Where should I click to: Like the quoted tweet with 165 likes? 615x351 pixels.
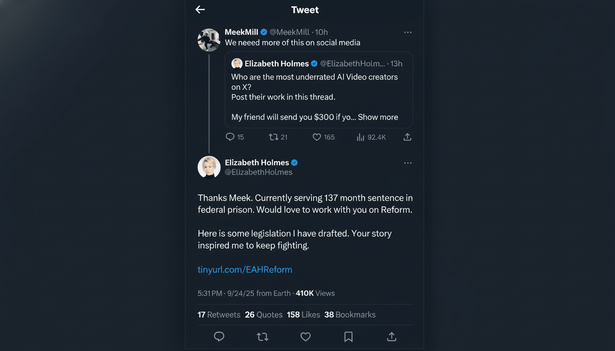tap(318, 137)
